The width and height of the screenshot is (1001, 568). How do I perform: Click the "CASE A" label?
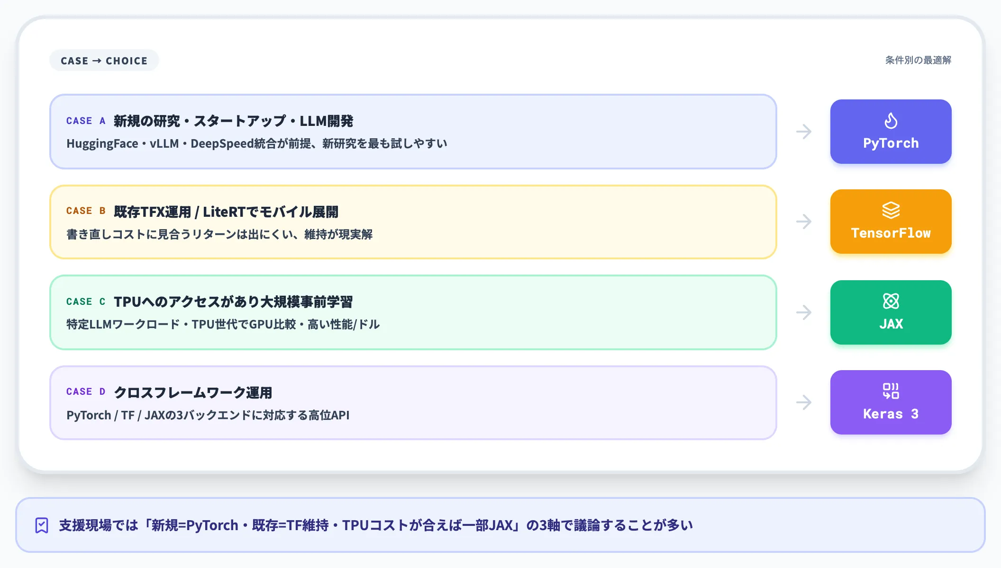(86, 121)
